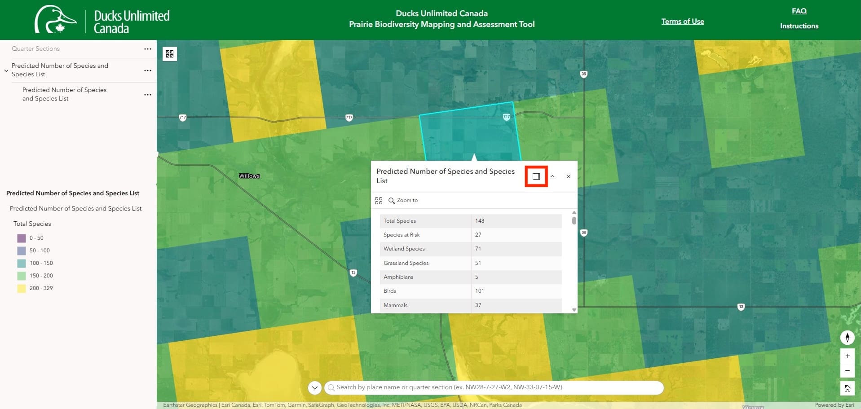Viewport: 861px width, 409px height.
Task: Click the search magnifier icon
Action: 331,387
